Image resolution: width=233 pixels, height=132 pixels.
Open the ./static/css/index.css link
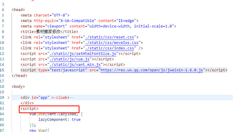coord(110,48)
